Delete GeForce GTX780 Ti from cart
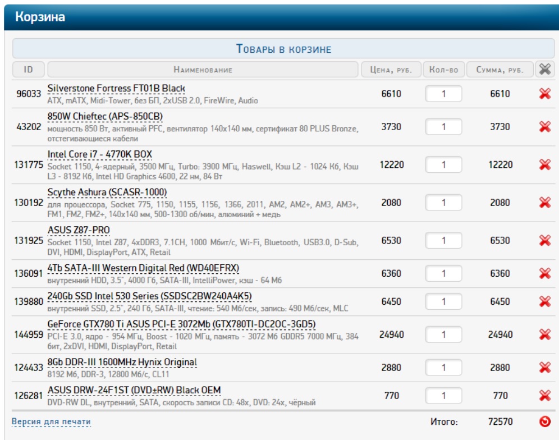Image resolution: width=559 pixels, height=440 pixels. (x=545, y=334)
